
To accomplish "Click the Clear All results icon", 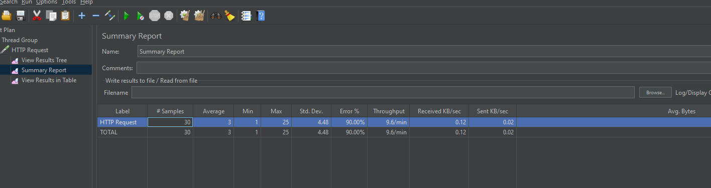I will click(x=199, y=16).
